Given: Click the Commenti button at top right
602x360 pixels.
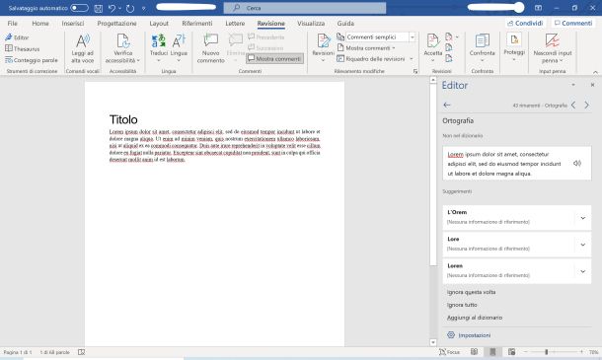Looking at the screenshot, I should tap(573, 24).
